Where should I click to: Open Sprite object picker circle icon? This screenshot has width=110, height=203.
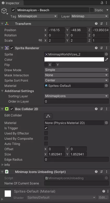point(106,54)
